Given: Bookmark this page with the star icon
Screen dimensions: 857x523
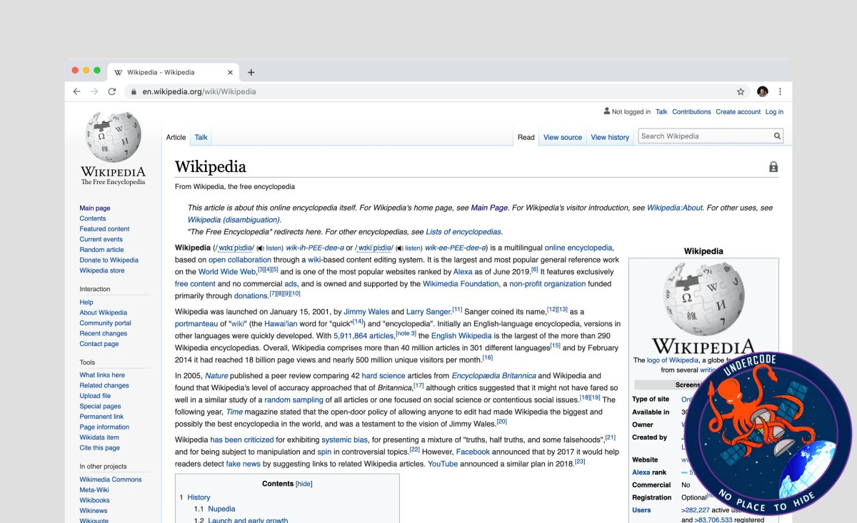Looking at the screenshot, I should pyautogui.click(x=741, y=91).
